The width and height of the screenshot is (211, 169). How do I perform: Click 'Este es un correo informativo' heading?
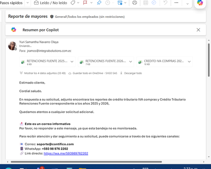coord(48,124)
